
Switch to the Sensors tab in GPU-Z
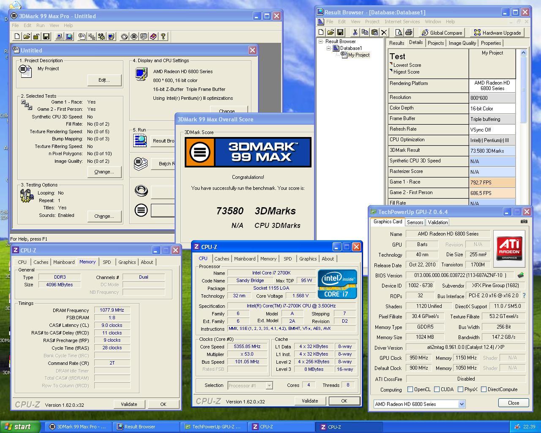[x=415, y=222]
